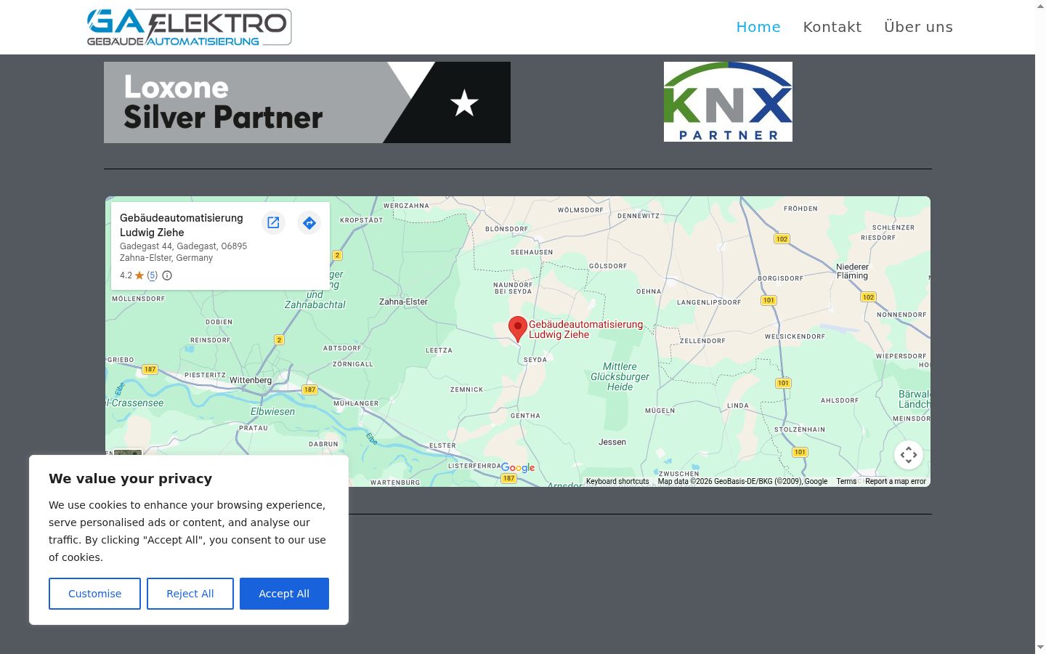Screen dimensions: 1046x654
Task: Click the Zahna-Elster map label
Action: pos(404,302)
